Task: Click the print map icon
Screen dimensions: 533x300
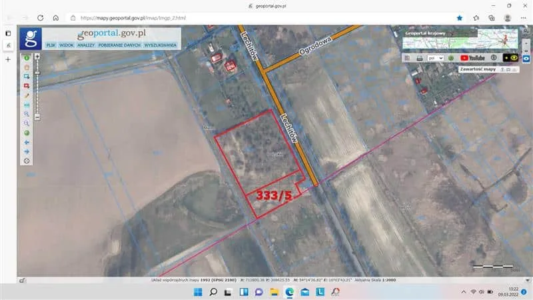Action: click(419, 58)
